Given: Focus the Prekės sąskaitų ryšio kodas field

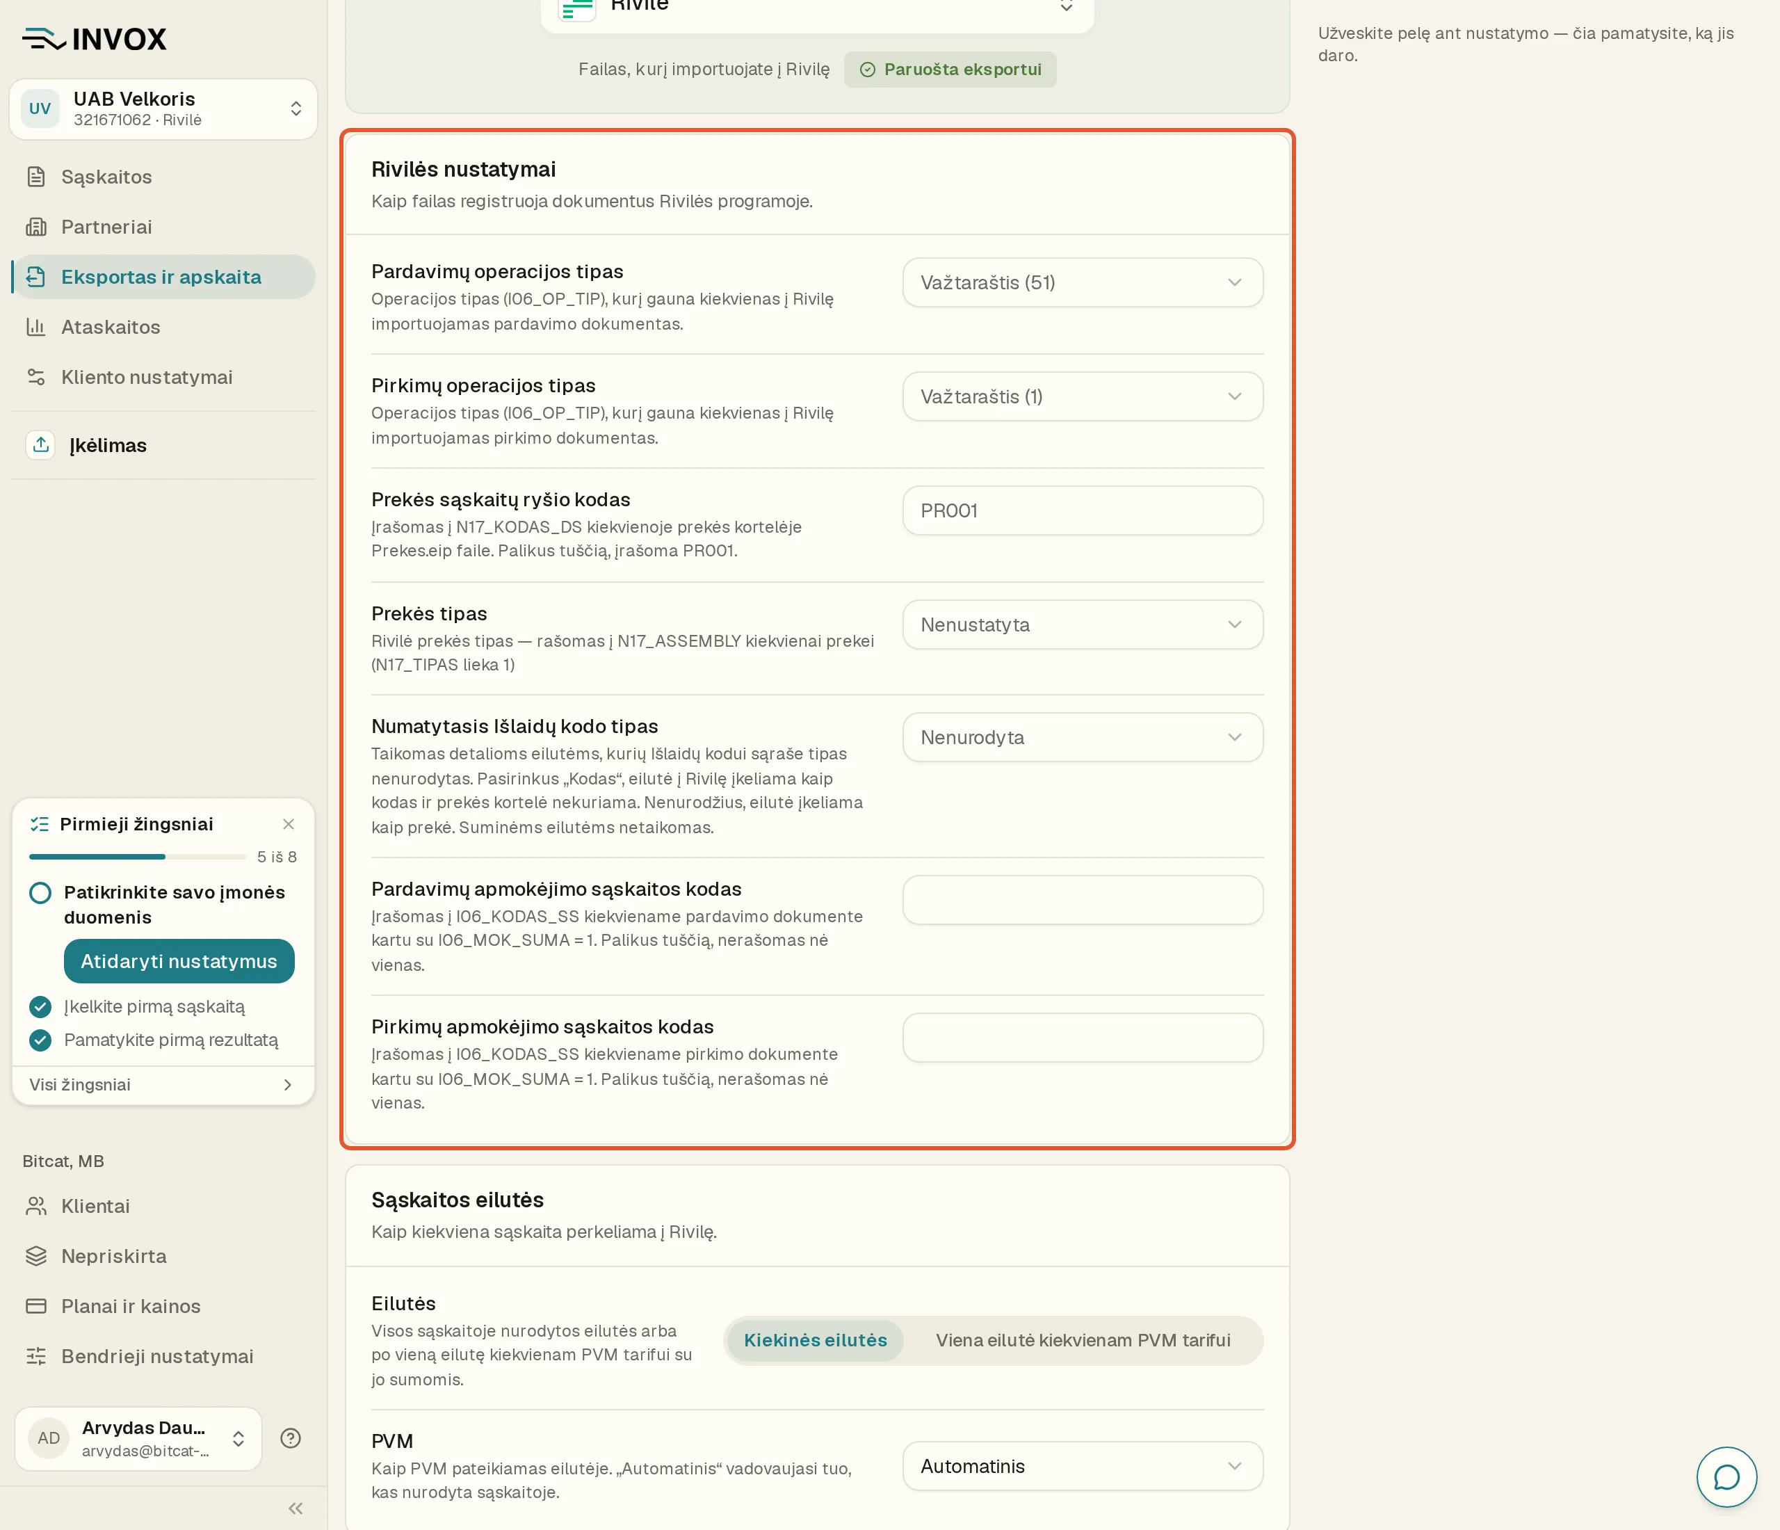Looking at the screenshot, I should (1083, 510).
